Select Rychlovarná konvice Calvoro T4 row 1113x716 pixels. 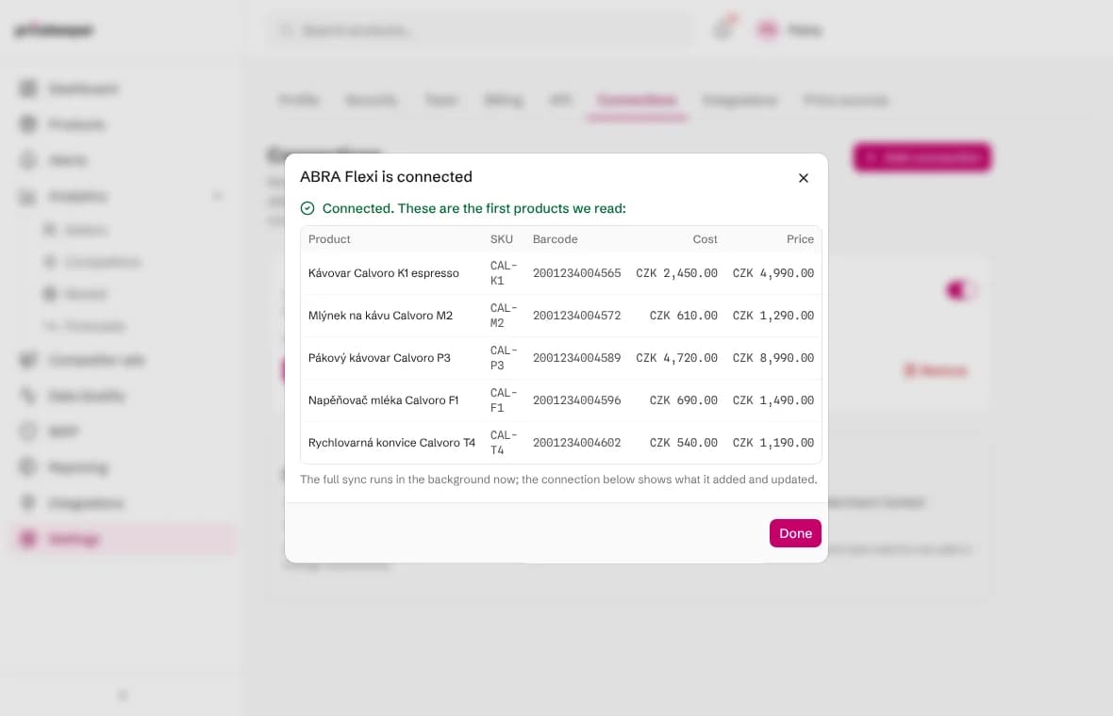(x=561, y=443)
